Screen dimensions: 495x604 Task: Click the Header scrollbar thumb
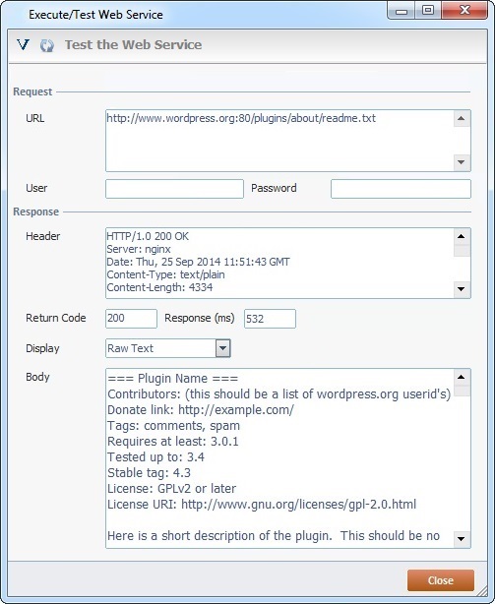[x=462, y=250]
